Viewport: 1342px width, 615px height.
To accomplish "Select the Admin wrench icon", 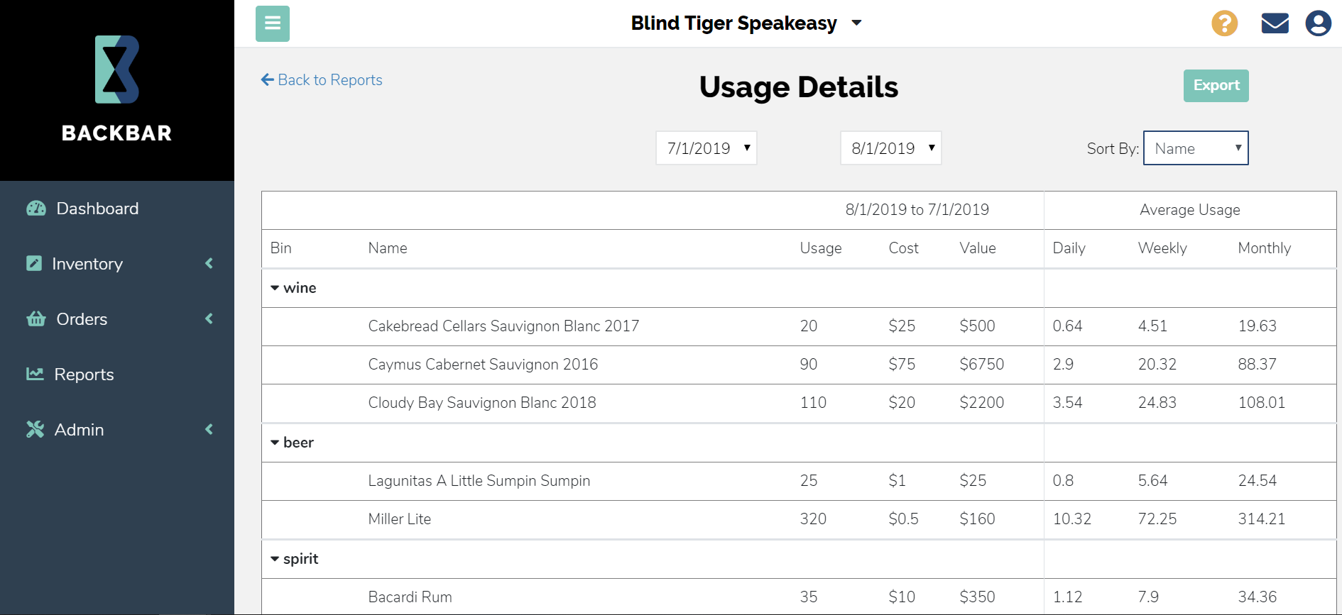I will (x=34, y=429).
